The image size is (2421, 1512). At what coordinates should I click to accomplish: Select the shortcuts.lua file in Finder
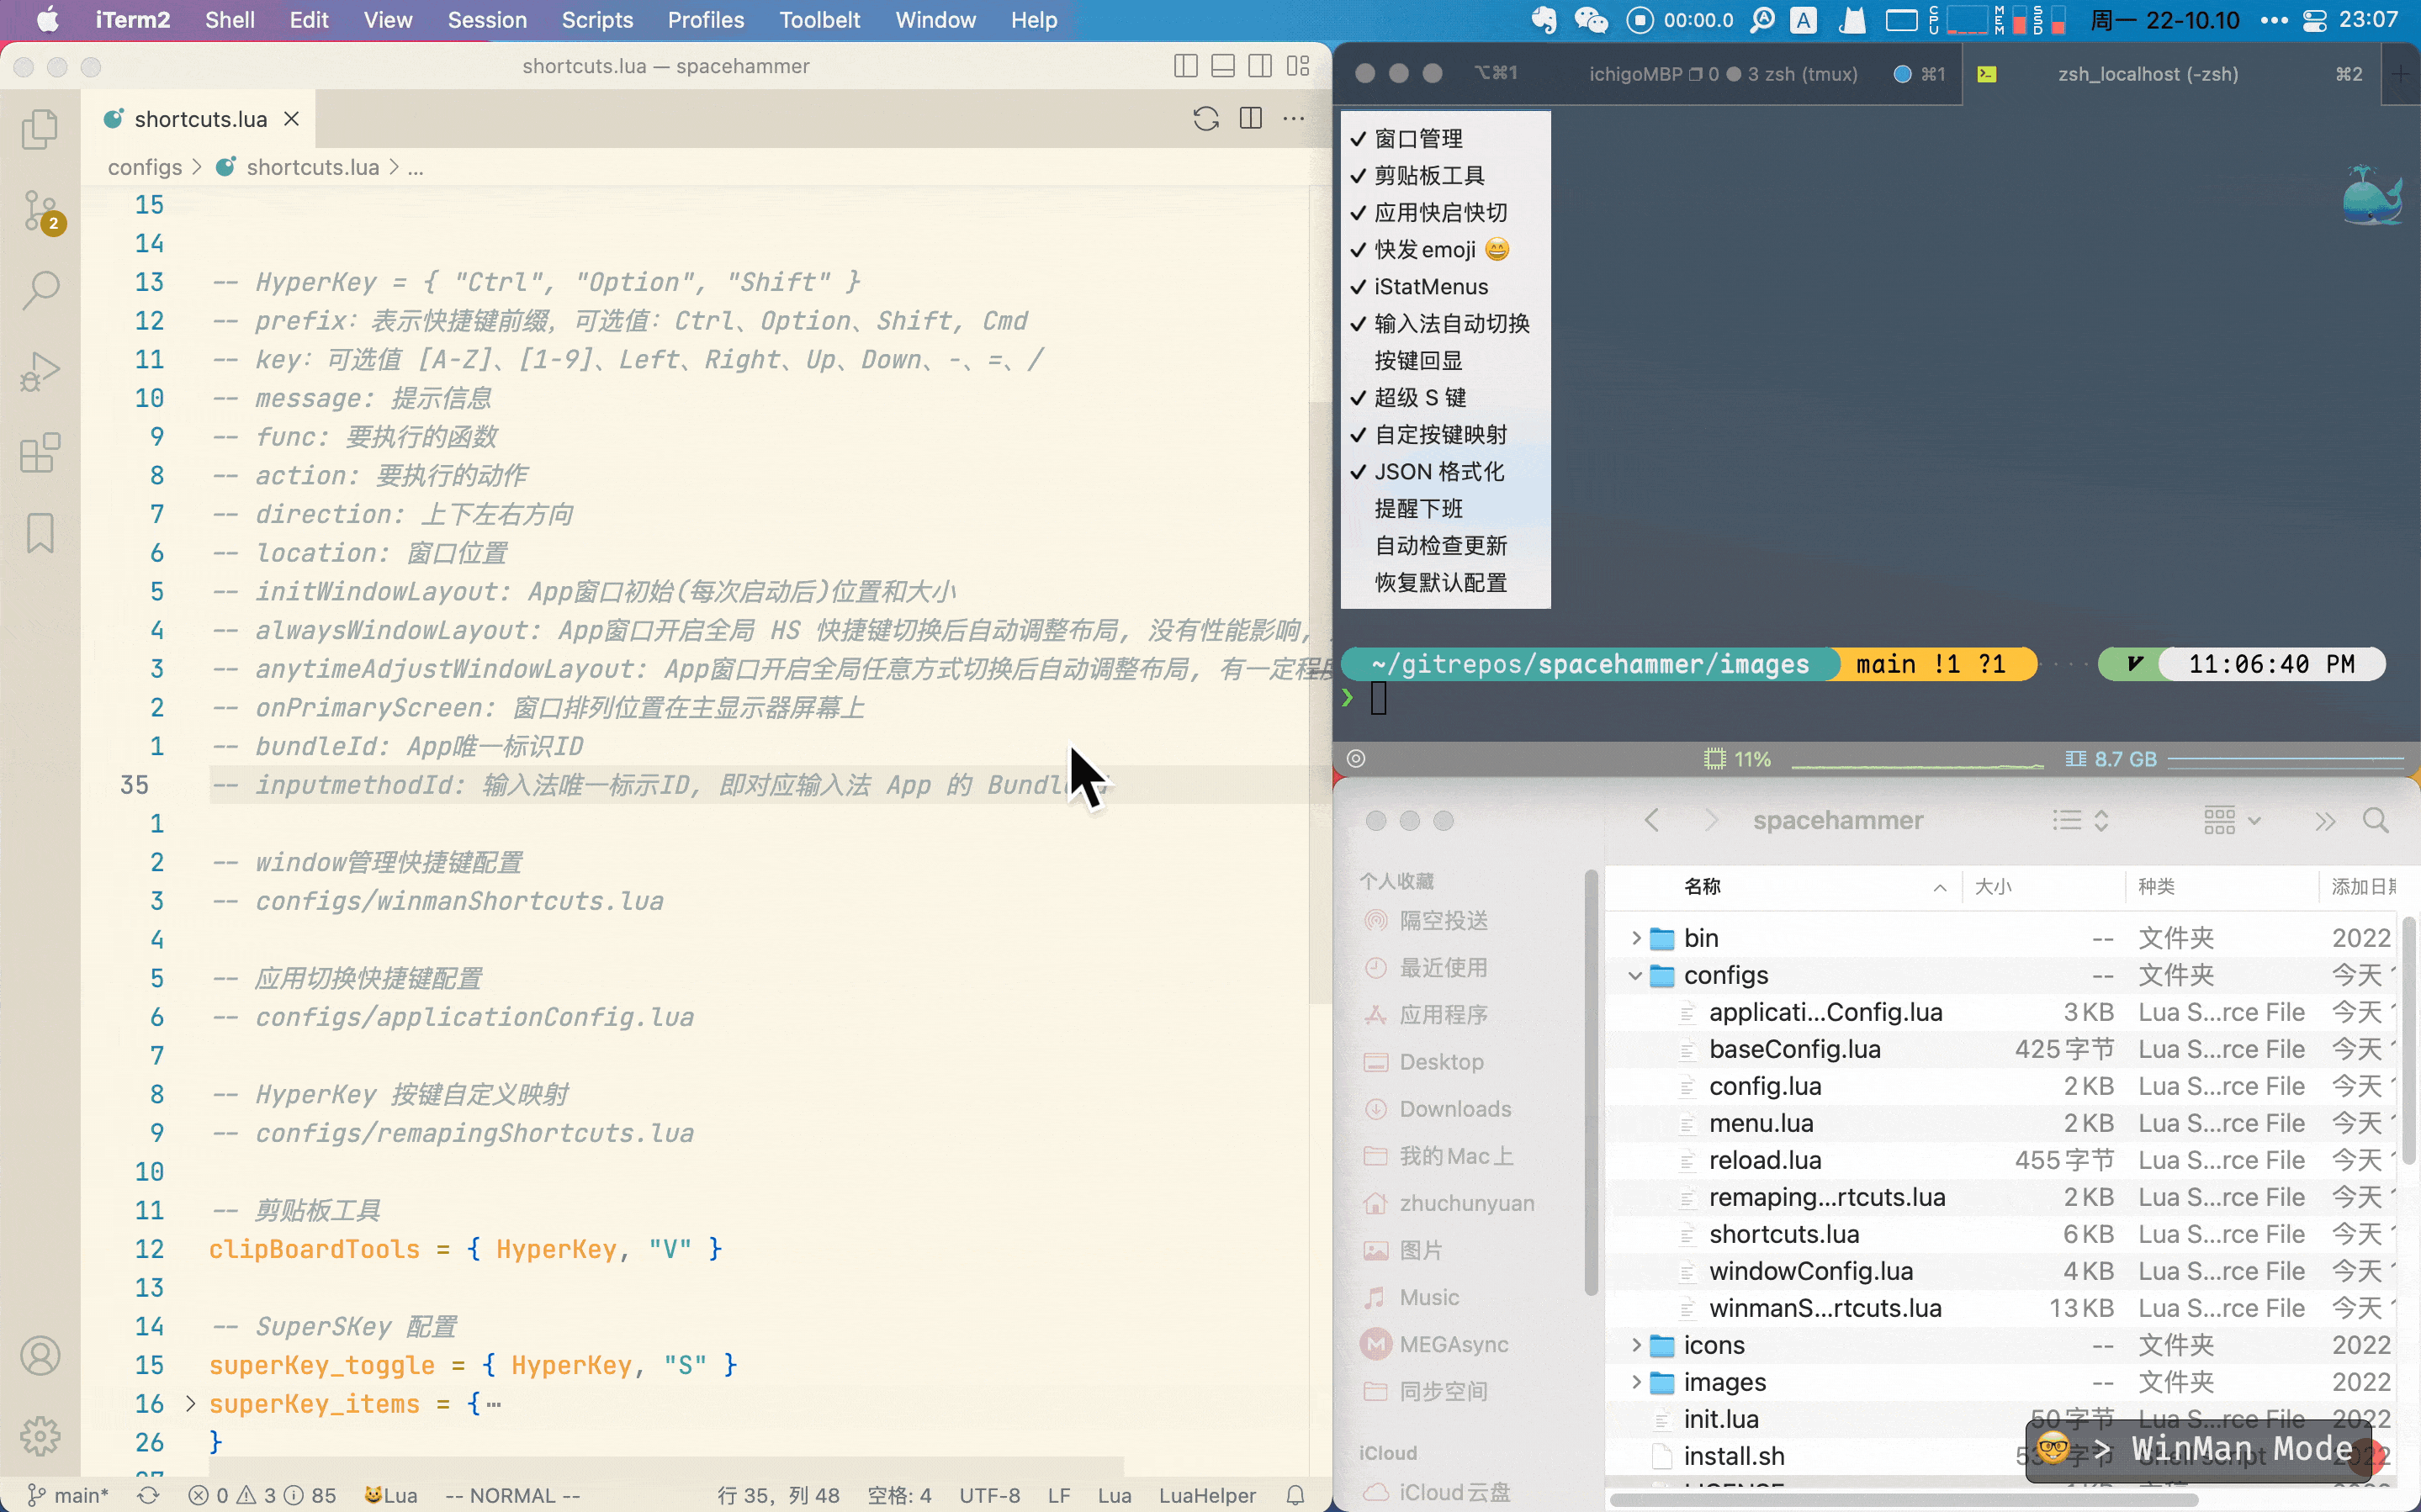point(1783,1234)
